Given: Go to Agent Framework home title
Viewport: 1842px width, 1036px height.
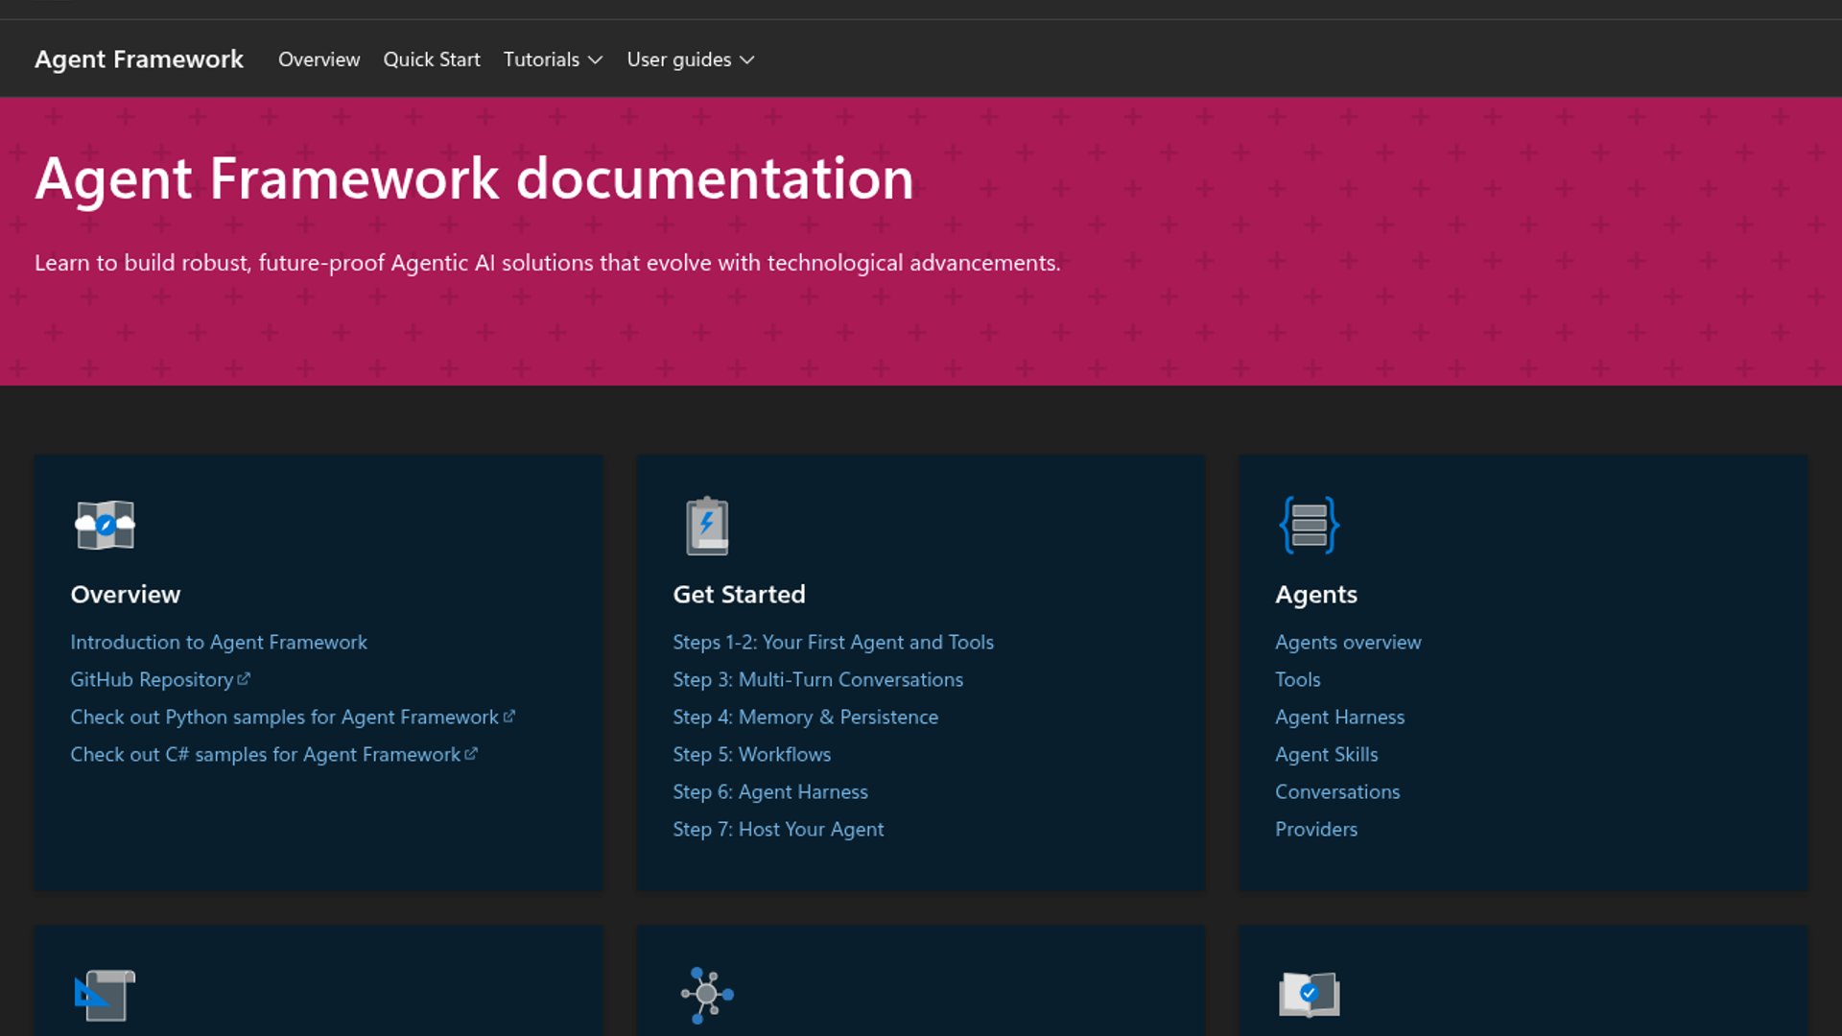Looking at the screenshot, I should click(139, 59).
